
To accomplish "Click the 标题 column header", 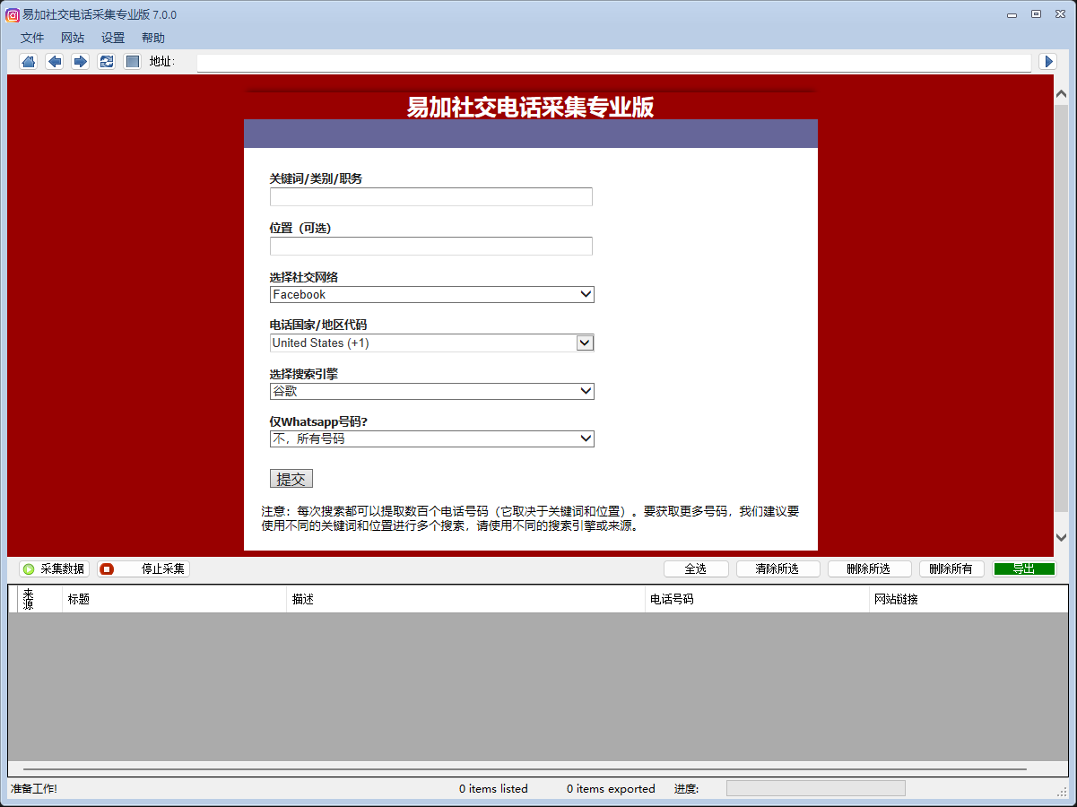I will click(x=175, y=599).
